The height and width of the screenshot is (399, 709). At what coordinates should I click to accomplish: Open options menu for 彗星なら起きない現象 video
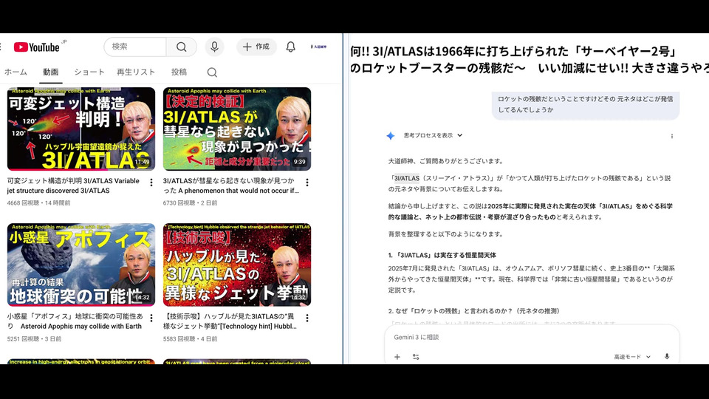[307, 183]
